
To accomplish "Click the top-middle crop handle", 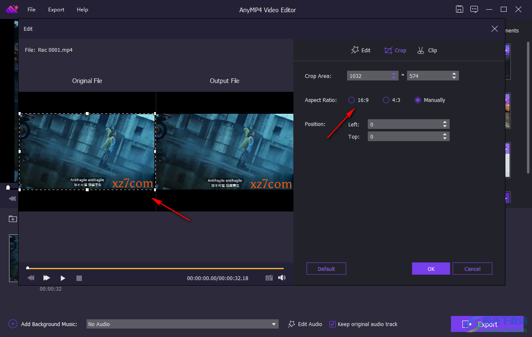I will point(87,113).
